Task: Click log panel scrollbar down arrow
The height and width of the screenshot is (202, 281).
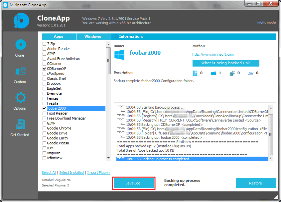Action: pyautogui.click(x=271, y=158)
